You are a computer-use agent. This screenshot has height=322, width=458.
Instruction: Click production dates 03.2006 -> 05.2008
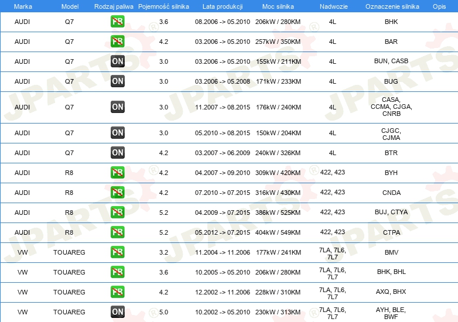(223, 81)
